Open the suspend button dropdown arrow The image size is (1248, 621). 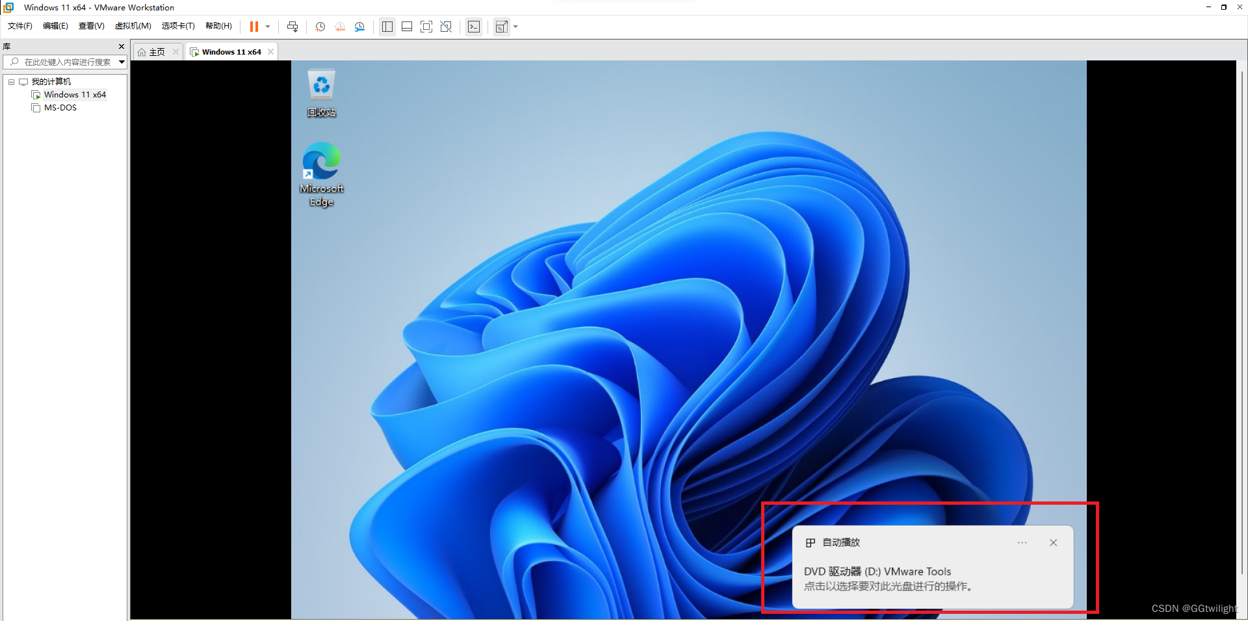click(266, 27)
